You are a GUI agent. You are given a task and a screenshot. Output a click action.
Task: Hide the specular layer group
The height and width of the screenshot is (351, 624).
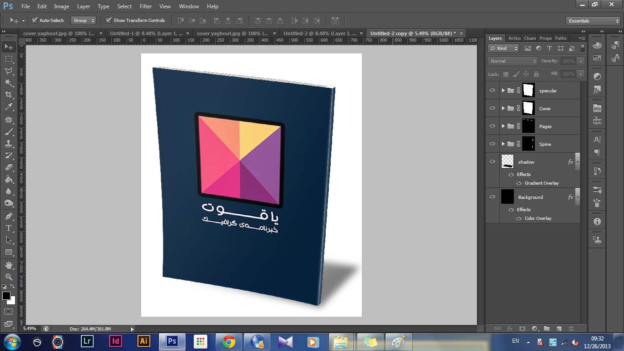click(x=492, y=90)
